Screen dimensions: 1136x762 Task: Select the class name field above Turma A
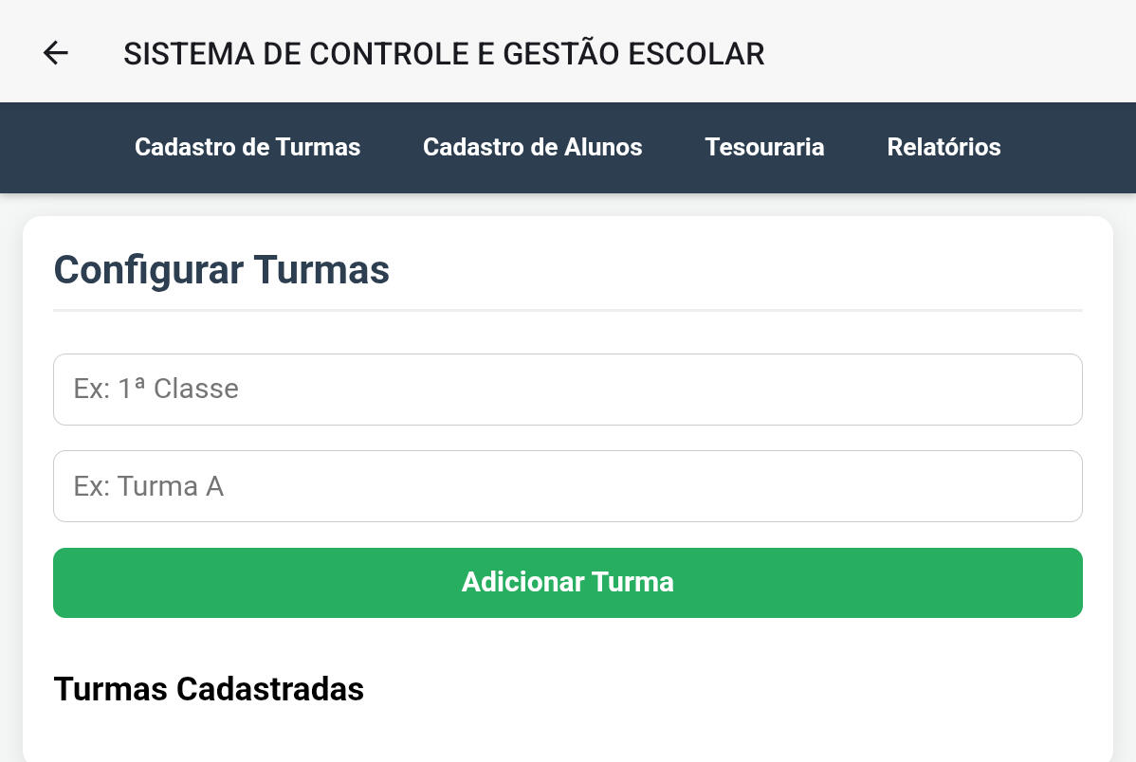coord(567,390)
